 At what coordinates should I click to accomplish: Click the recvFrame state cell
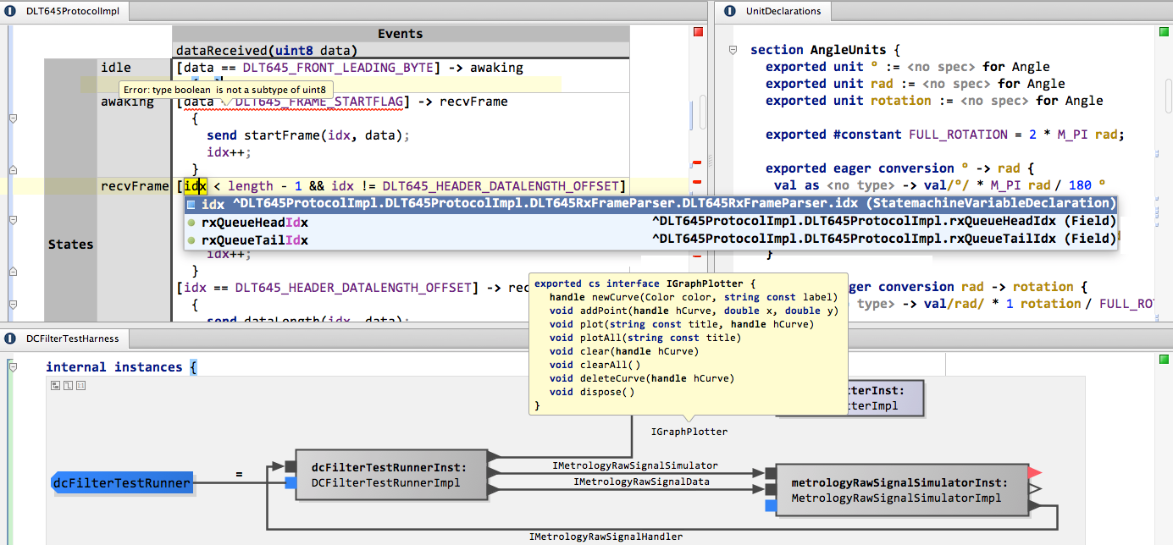pyautogui.click(x=134, y=186)
